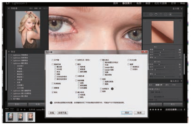The width and height of the screenshot is (191, 125).
Task: Switch to the Print module
Action: [173, 3]
